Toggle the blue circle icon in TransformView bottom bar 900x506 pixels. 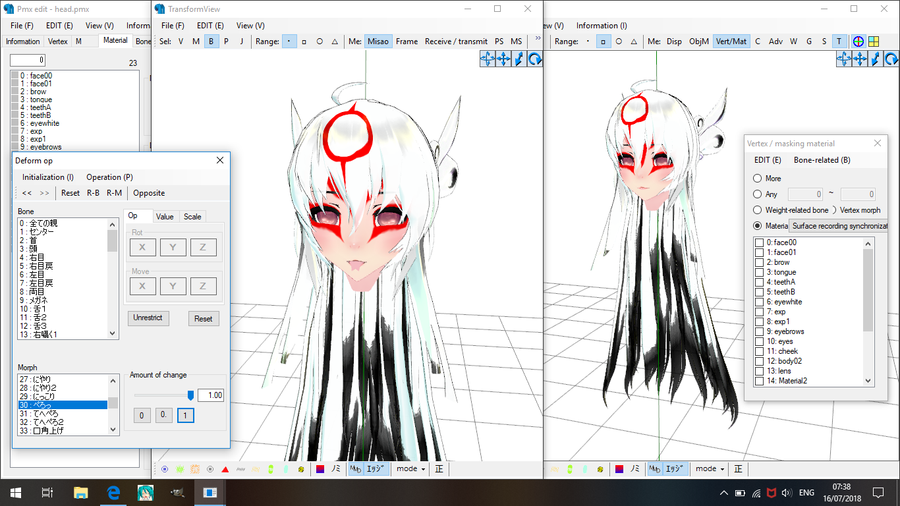click(x=165, y=469)
